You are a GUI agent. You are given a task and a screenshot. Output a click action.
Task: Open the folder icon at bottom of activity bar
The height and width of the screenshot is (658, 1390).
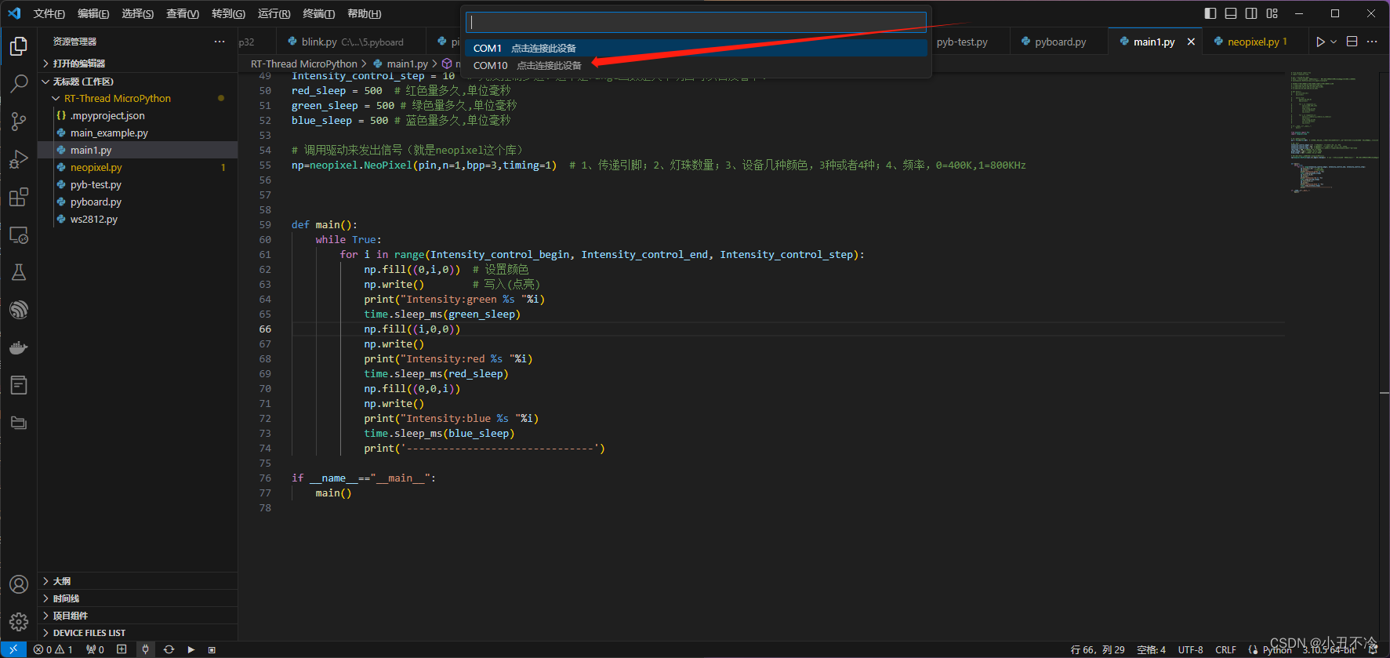(19, 423)
